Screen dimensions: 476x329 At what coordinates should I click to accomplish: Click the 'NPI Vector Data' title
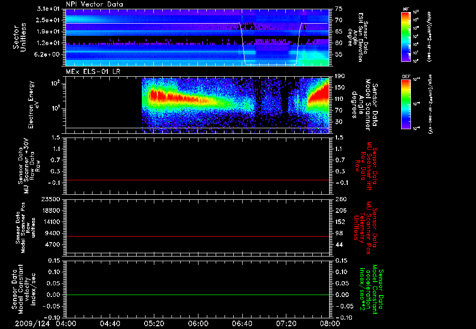pyautogui.click(x=94, y=4)
